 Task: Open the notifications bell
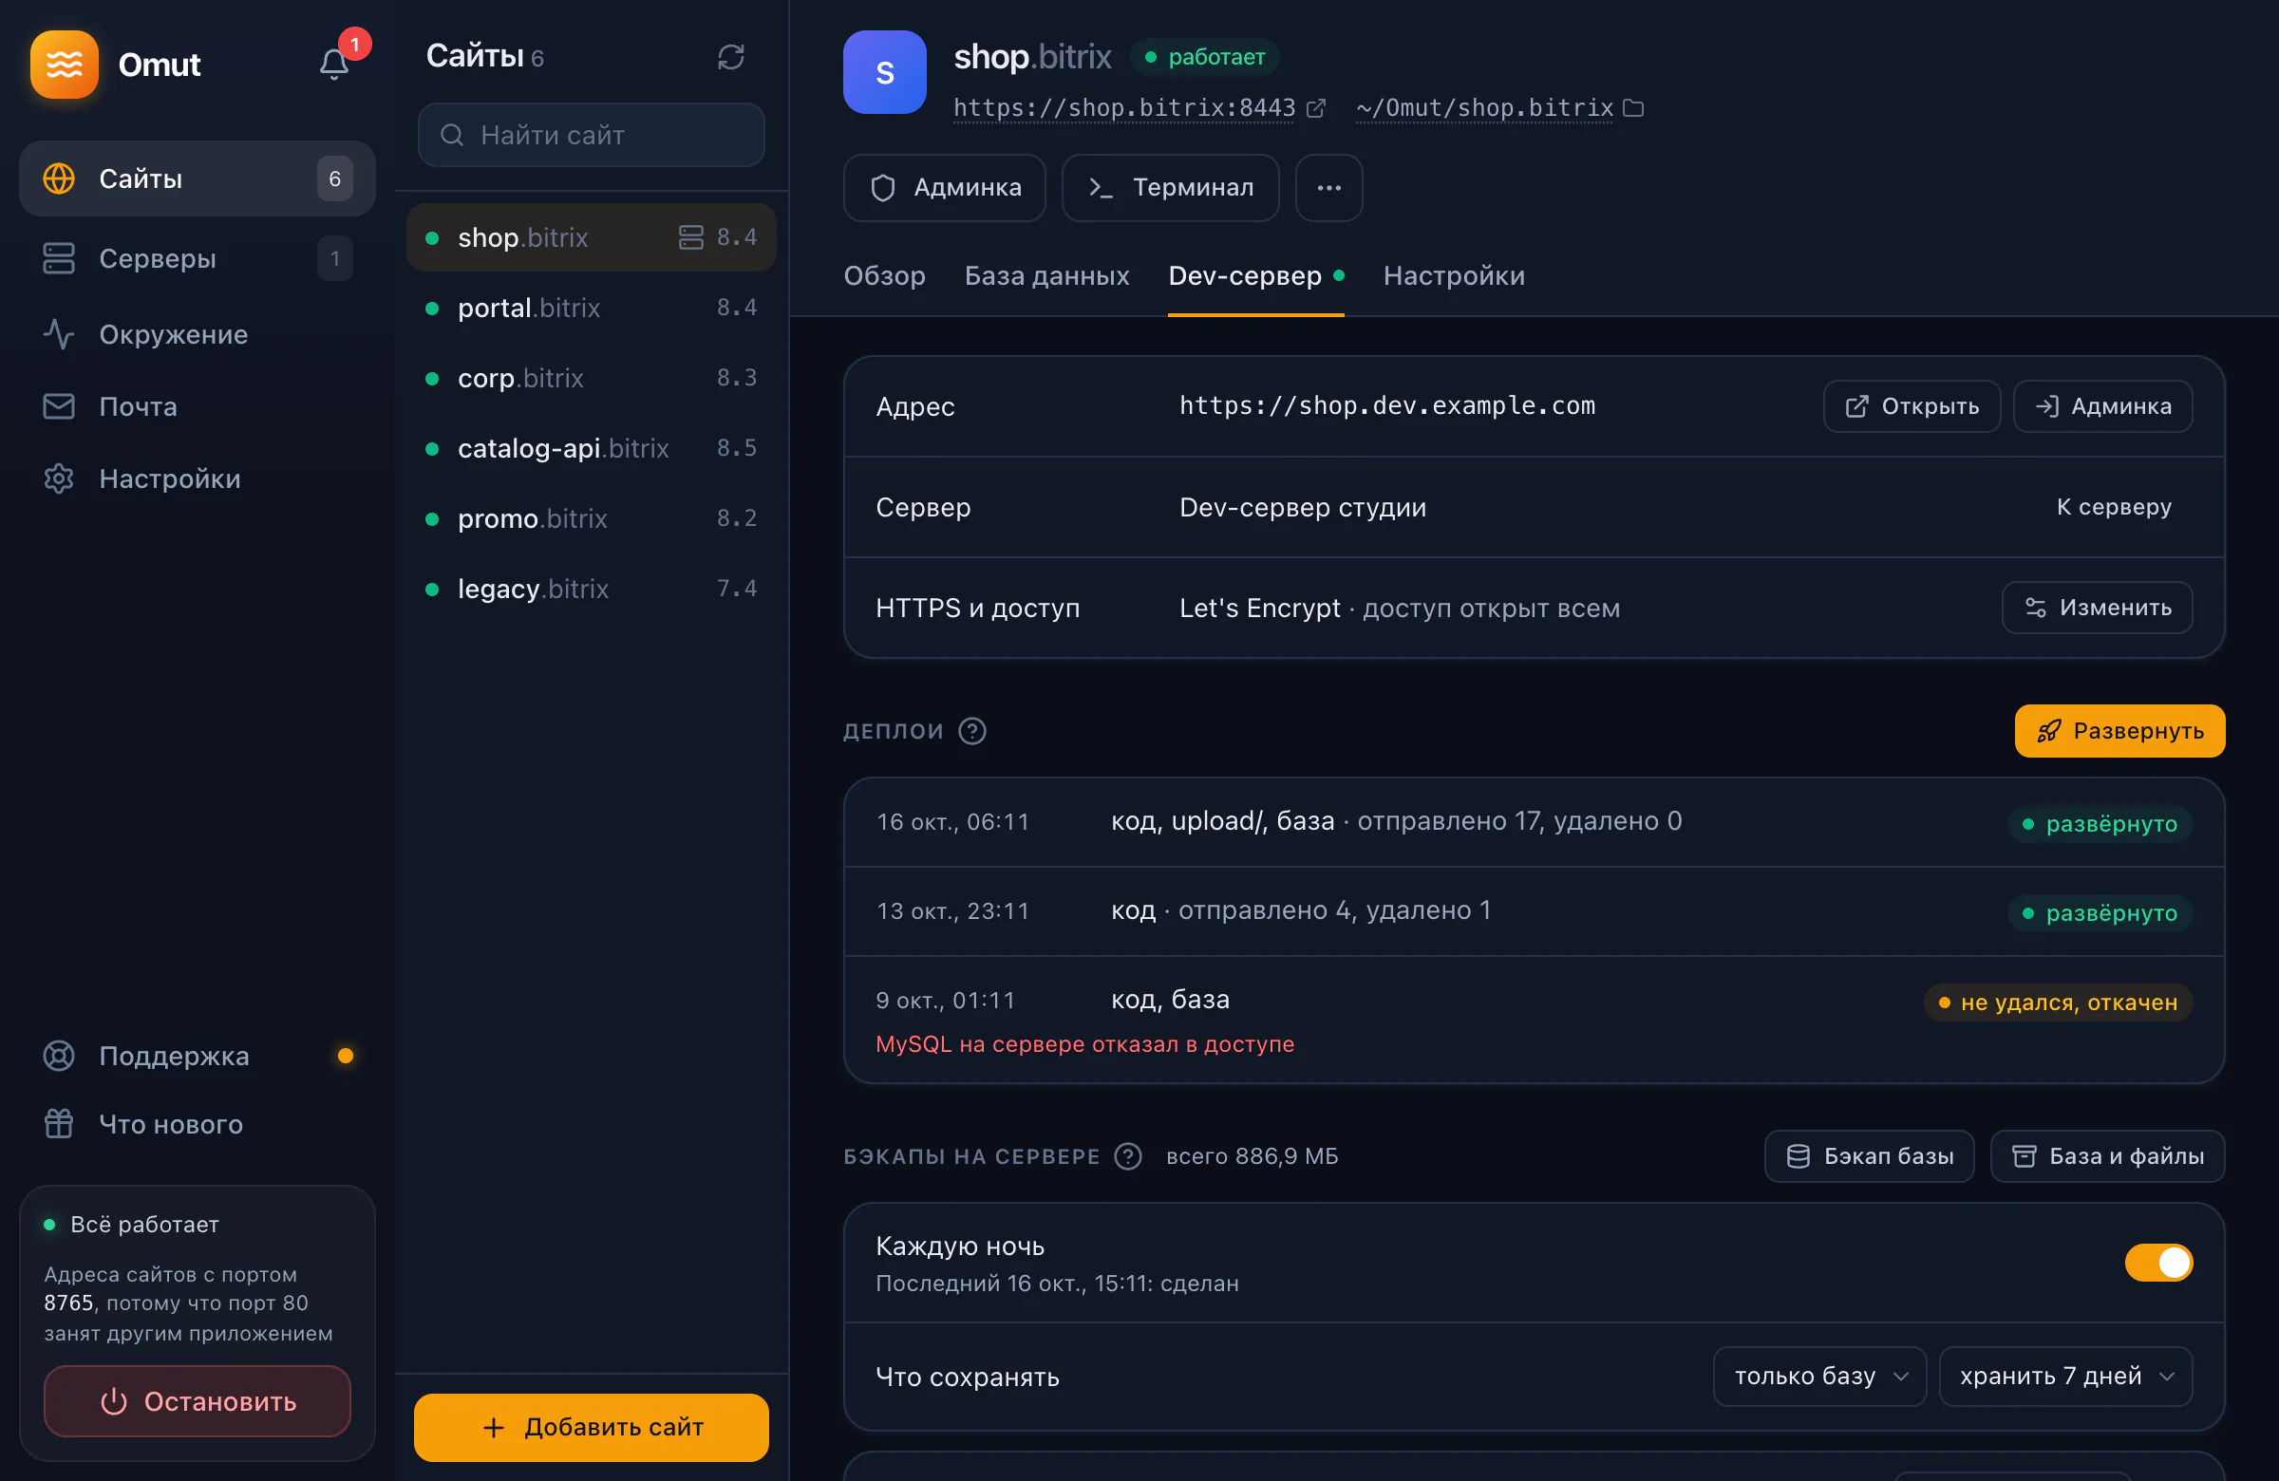pos(334,65)
